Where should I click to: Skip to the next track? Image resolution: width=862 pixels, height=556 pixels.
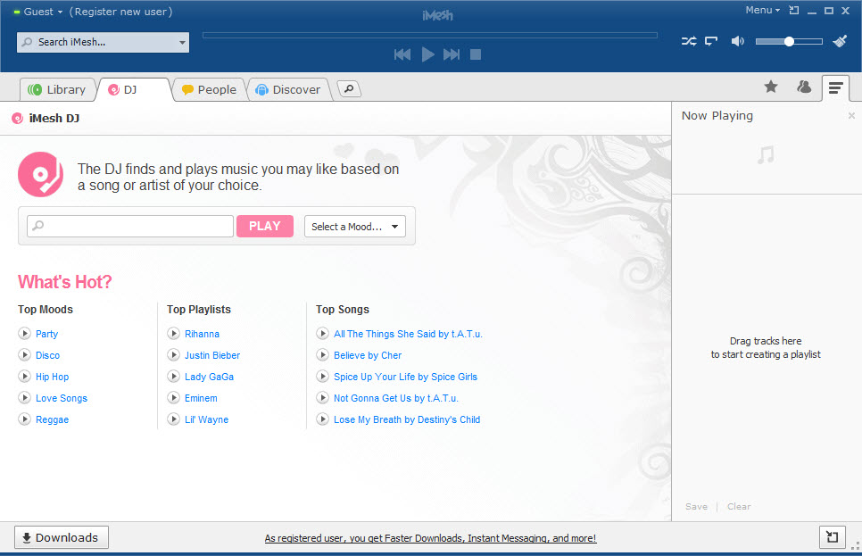click(x=452, y=54)
